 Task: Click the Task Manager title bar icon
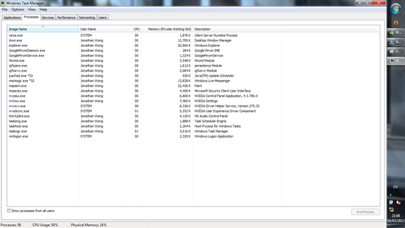3,3
